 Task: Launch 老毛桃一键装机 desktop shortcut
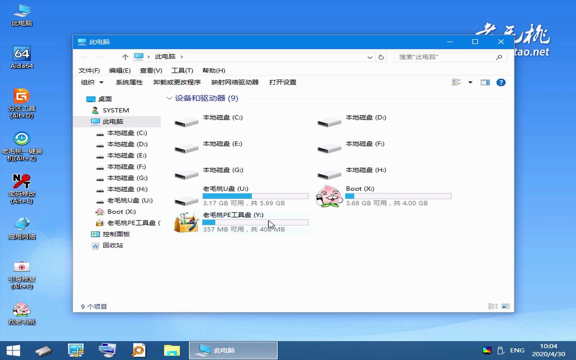[x=22, y=146]
